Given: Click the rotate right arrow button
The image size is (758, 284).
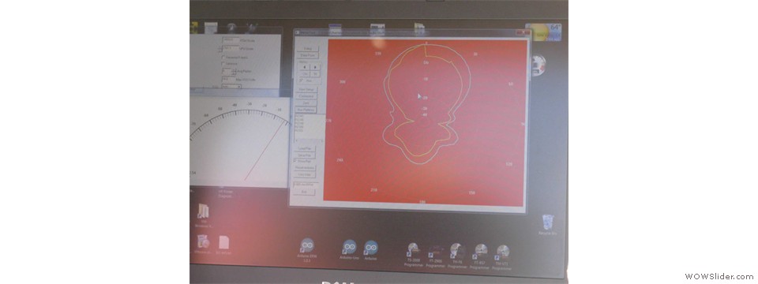Looking at the screenshot, I should pyautogui.click(x=315, y=67).
